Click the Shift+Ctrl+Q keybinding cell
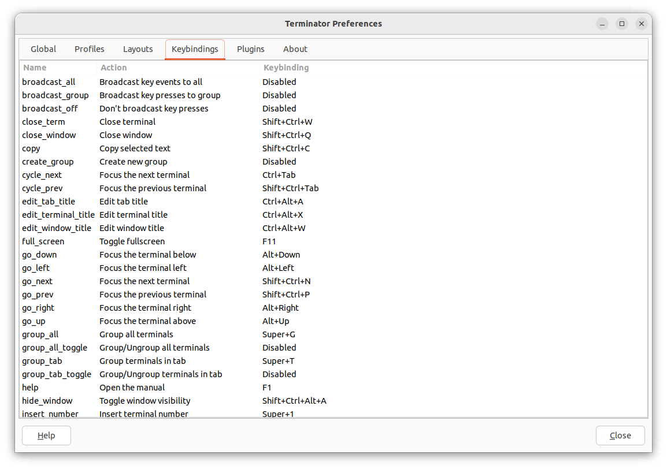 287,135
